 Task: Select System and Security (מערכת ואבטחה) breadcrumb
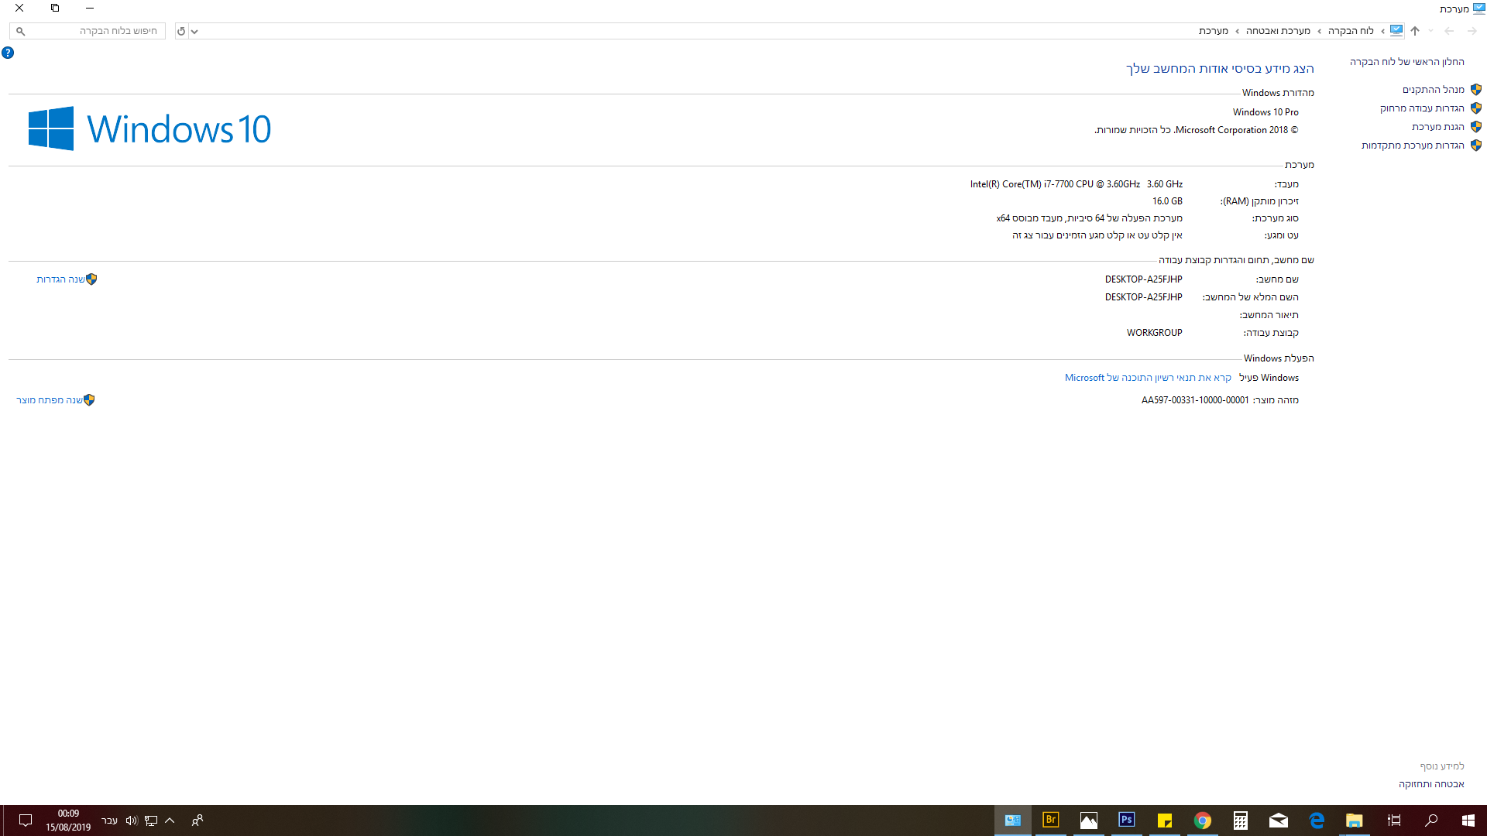point(1278,31)
